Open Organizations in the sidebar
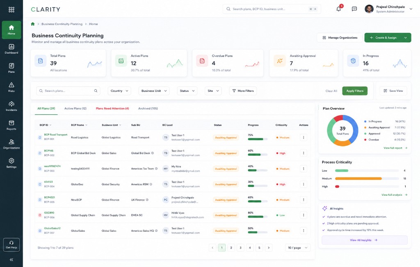The height and width of the screenshot is (267, 420). 11,144
